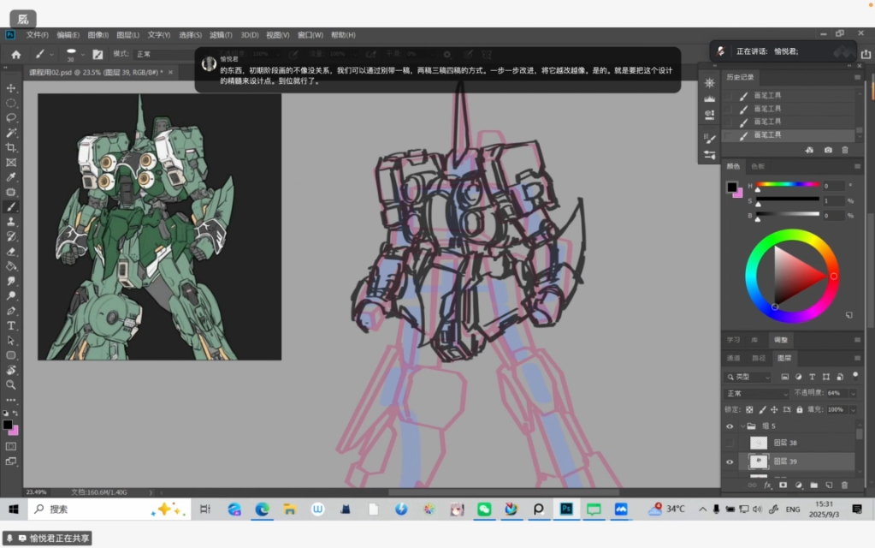Hide layer 图层 39

click(730, 462)
